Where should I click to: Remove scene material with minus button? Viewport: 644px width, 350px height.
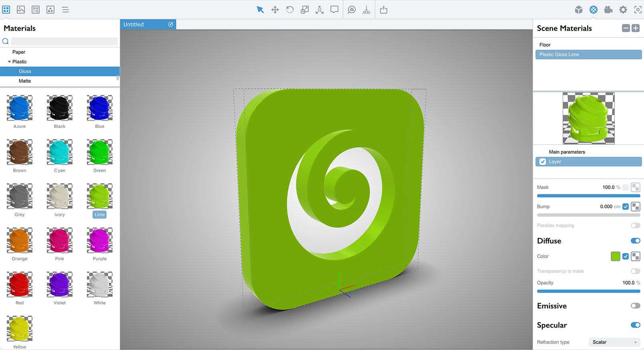pos(626,28)
